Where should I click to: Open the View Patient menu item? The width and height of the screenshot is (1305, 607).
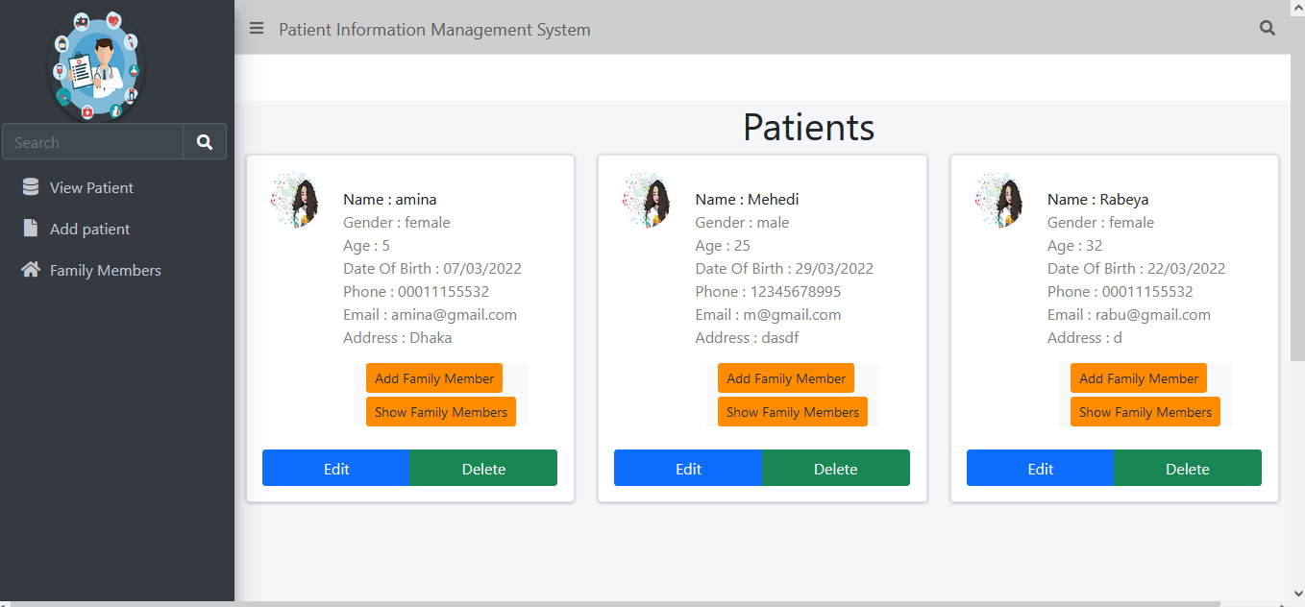(91, 187)
